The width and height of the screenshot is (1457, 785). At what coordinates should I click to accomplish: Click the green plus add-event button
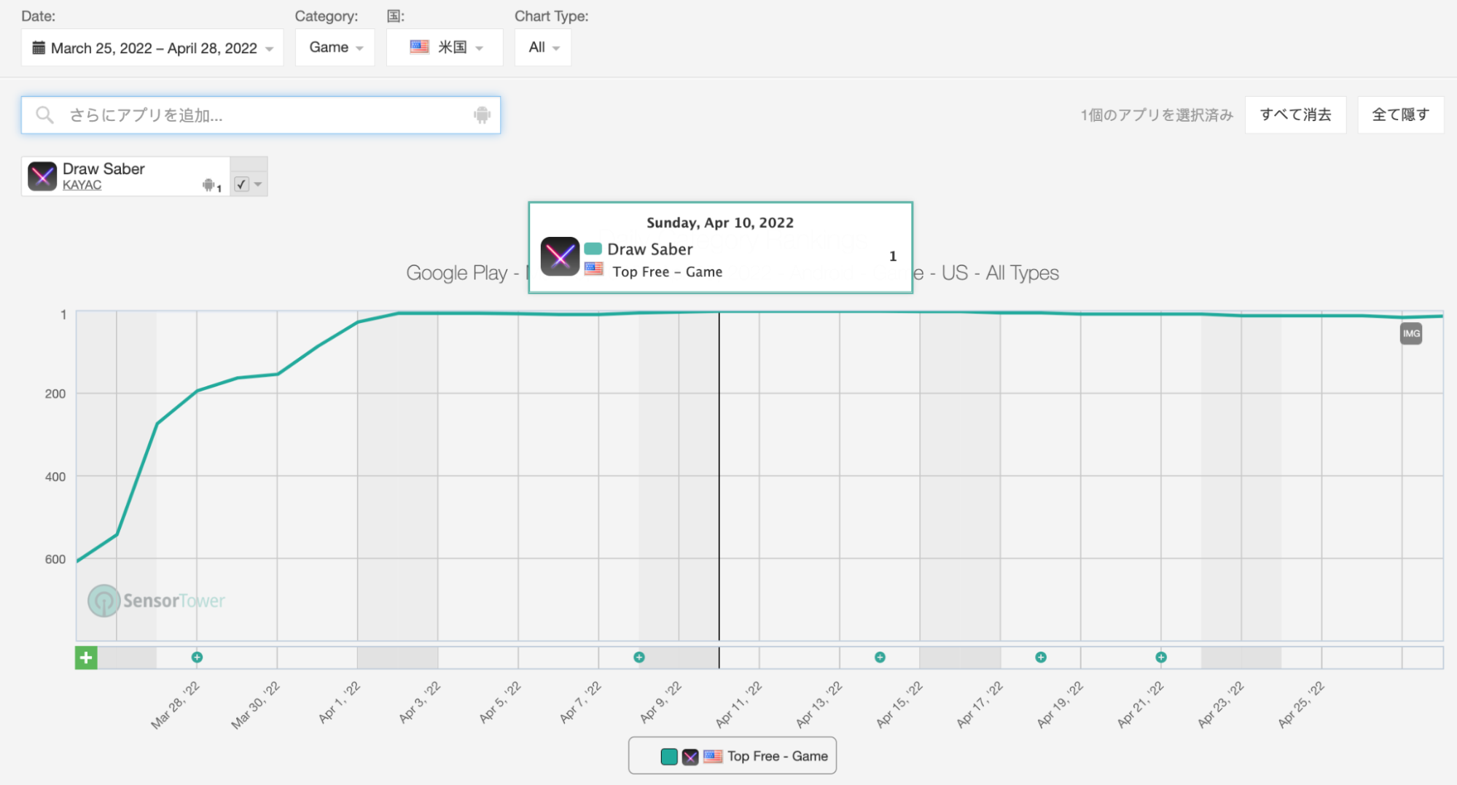(86, 657)
